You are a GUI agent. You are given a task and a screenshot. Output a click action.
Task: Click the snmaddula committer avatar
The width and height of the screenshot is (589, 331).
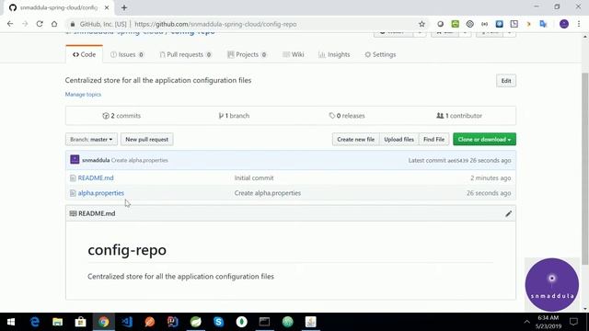pos(75,159)
